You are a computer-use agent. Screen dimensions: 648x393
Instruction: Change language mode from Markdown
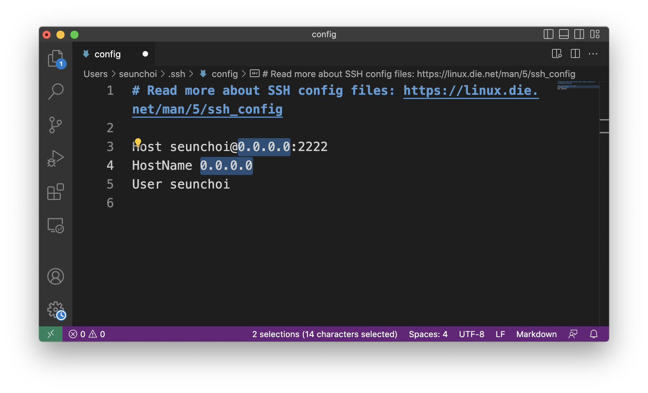(536, 334)
